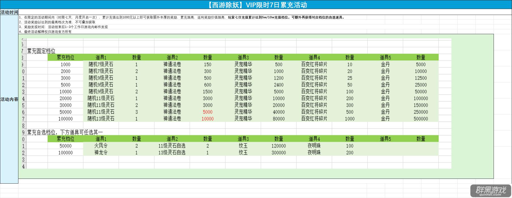Viewport: 512px width, 198px height.
Task: Select the 百变红将碎片 quantity 1000
Action: click(350, 118)
